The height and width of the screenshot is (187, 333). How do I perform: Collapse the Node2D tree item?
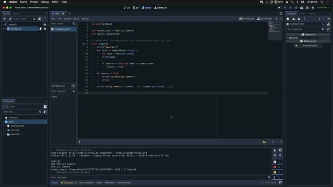[x=4, y=24]
